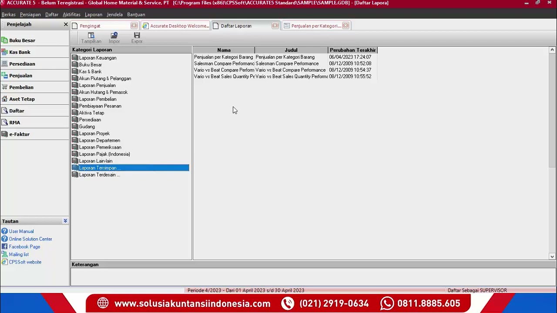Select the Laporan Pemeriksaan category

(x=100, y=147)
